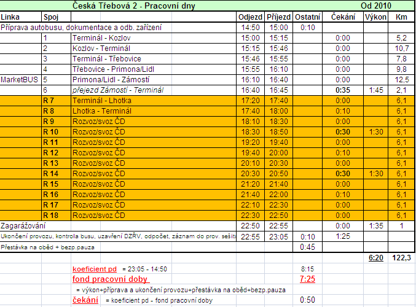
Task: Select the 1:45 Výkon value
Action: 376,90
